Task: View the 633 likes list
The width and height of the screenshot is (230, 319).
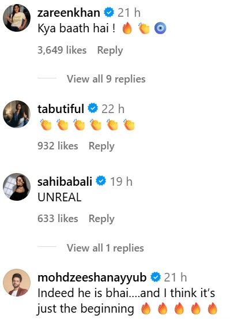Action: (x=58, y=219)
